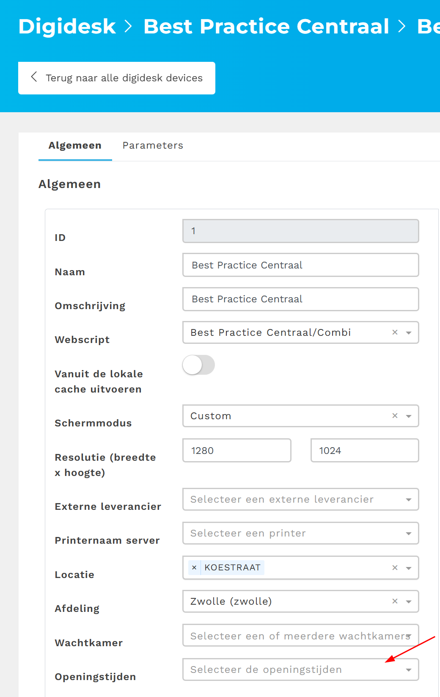Clear the Schermmodus Custom value

pos(395,416)
